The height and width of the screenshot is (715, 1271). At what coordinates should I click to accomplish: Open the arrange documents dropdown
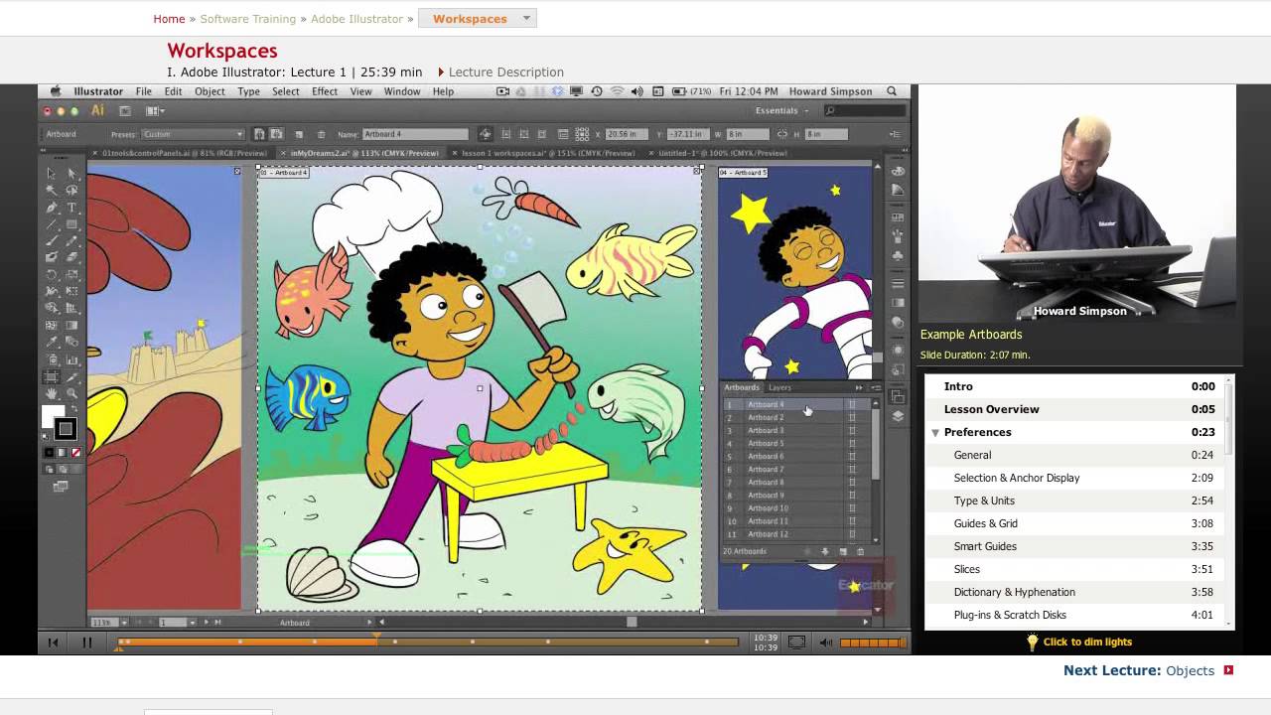pos(155,110)
